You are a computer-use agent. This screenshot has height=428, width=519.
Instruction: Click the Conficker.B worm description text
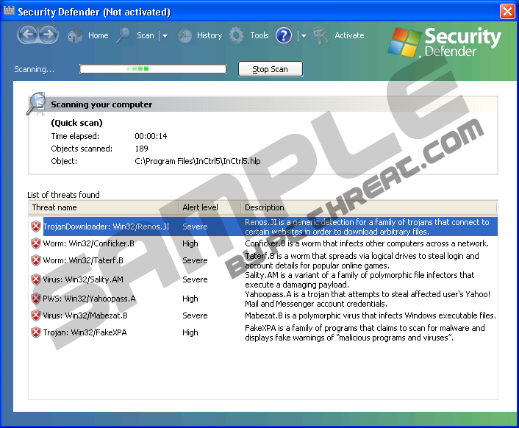click(367, 243)
